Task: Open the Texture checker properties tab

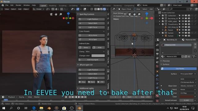Action: [157, 101]
